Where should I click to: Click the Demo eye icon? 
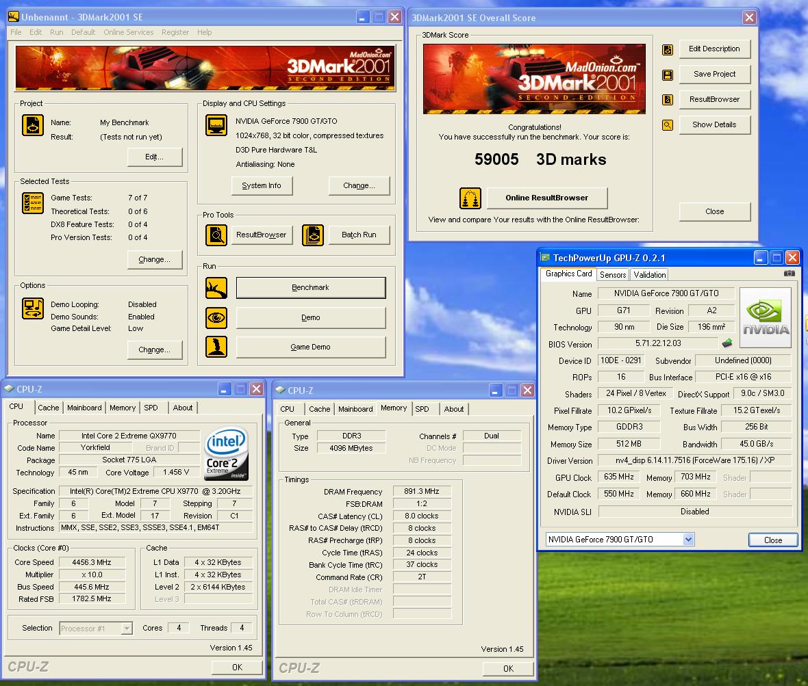(216, 317)
